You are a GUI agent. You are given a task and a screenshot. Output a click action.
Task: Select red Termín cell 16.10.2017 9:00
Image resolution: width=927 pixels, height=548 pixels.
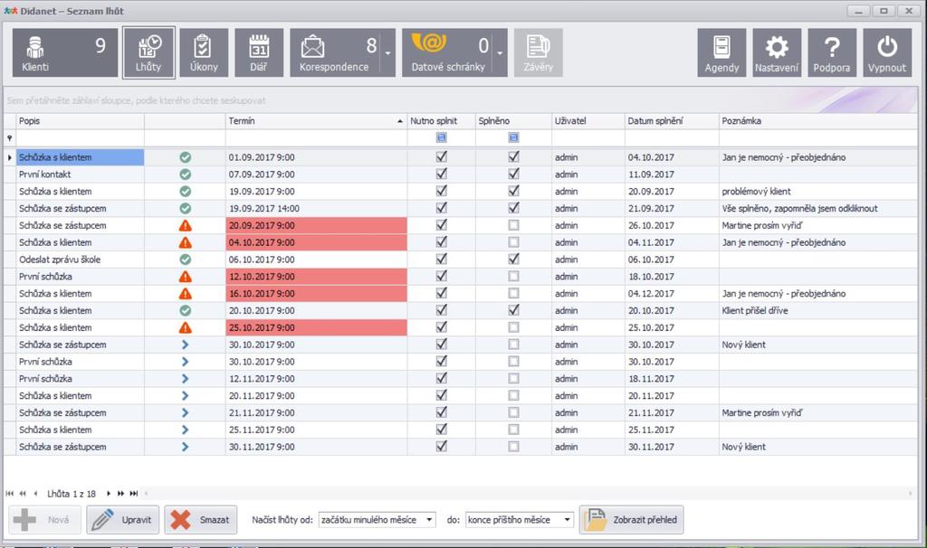tap(316, 294)
